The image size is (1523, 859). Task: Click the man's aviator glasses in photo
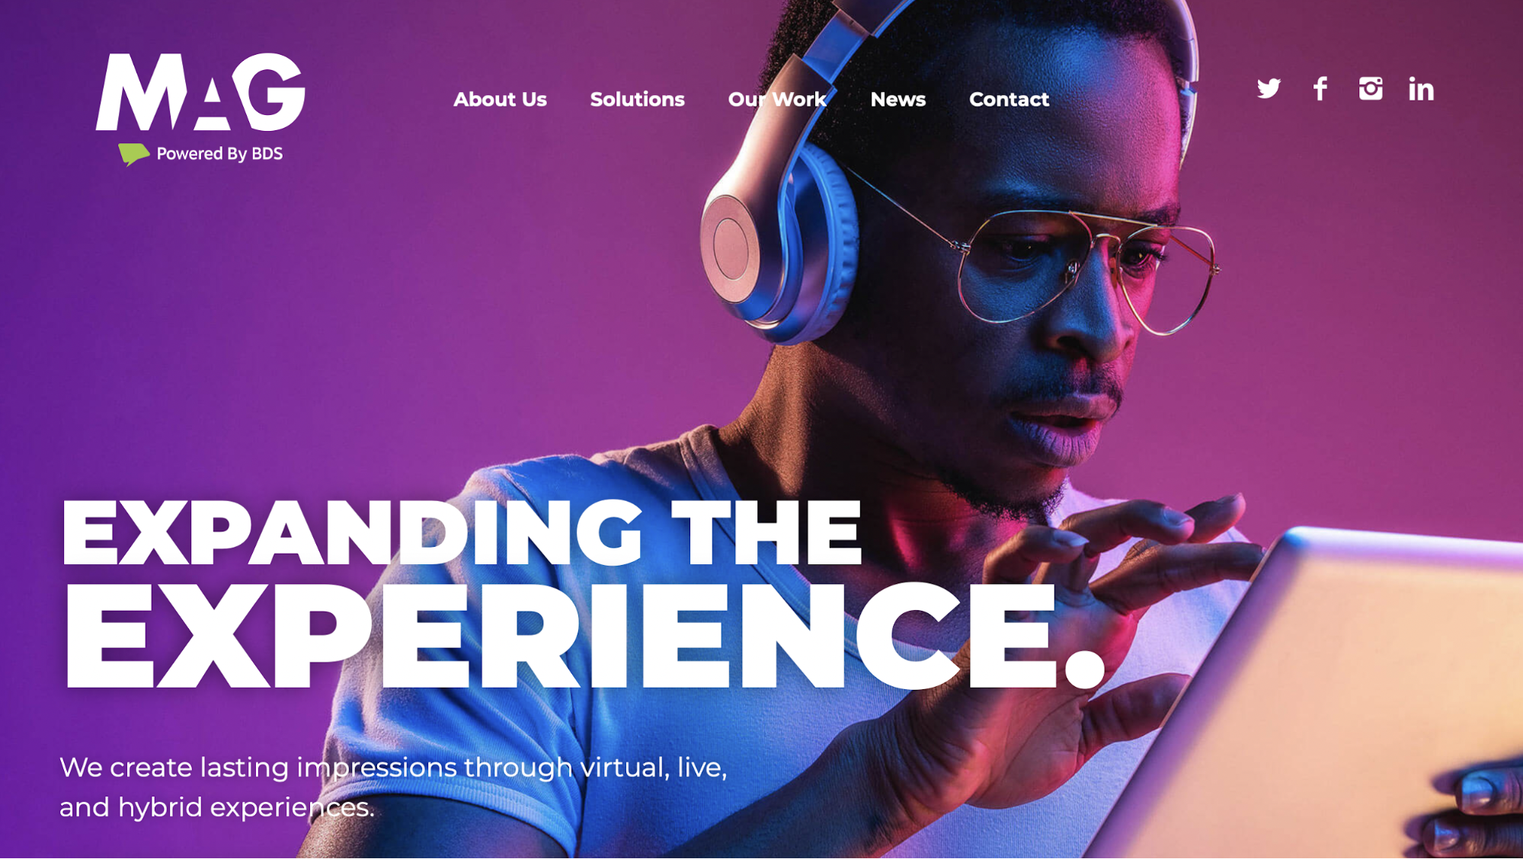[x=1082, y=267]
